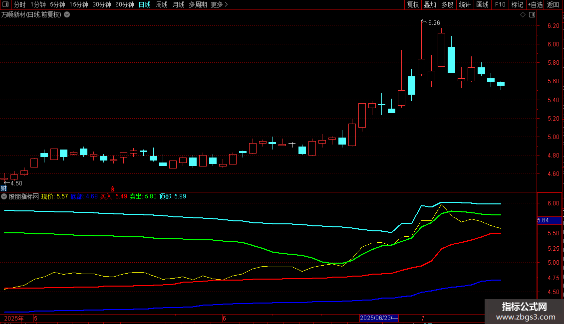The height and width of the screenshot is (324, 564).
Task: Click the 财 finance marker icon
Action: (3, 188)
